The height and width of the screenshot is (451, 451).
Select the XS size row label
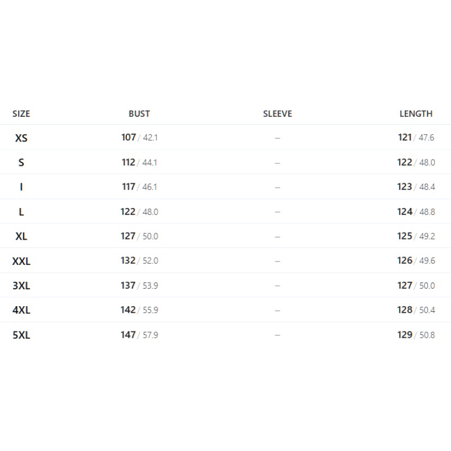point(21,138)
